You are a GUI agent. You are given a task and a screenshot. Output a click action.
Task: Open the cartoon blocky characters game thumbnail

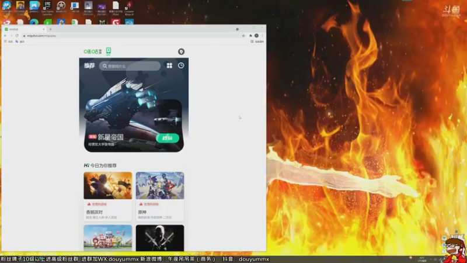coord(108,238)
